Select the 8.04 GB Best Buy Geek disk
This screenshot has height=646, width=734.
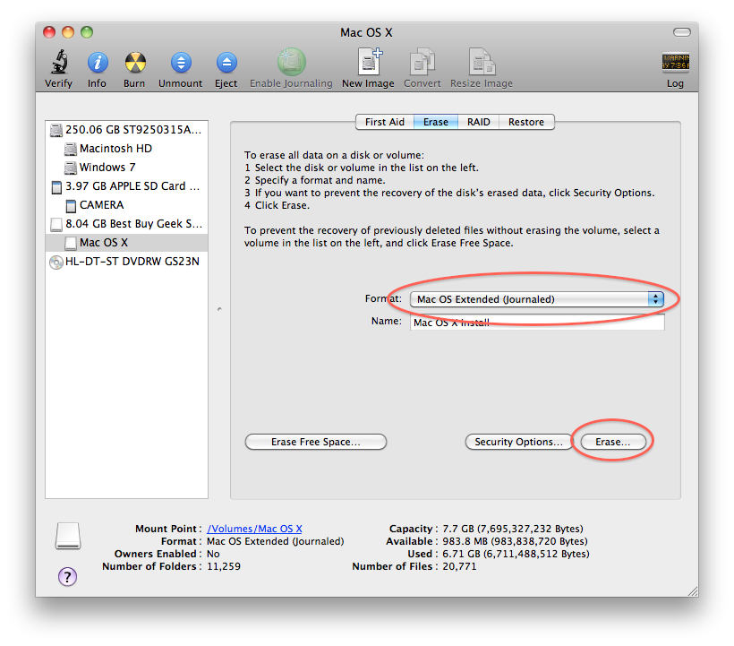pos(126,224)
